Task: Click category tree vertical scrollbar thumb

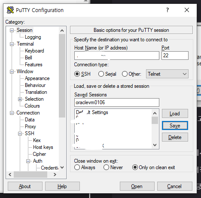Action: pyautogui.click(x=62, y=76)
